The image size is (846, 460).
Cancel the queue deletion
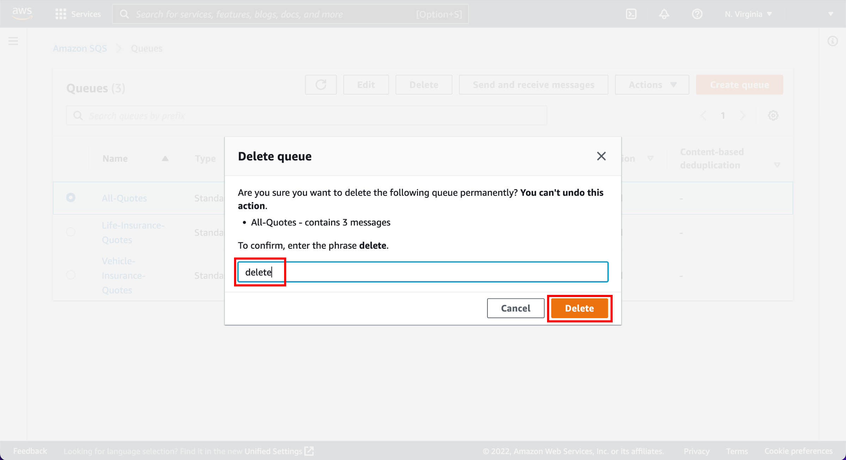(x=516, y=308)
